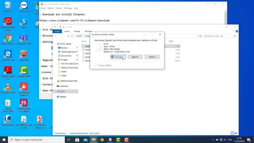
Task: Click the Nom column header
Action: click(x=84, y=41)
